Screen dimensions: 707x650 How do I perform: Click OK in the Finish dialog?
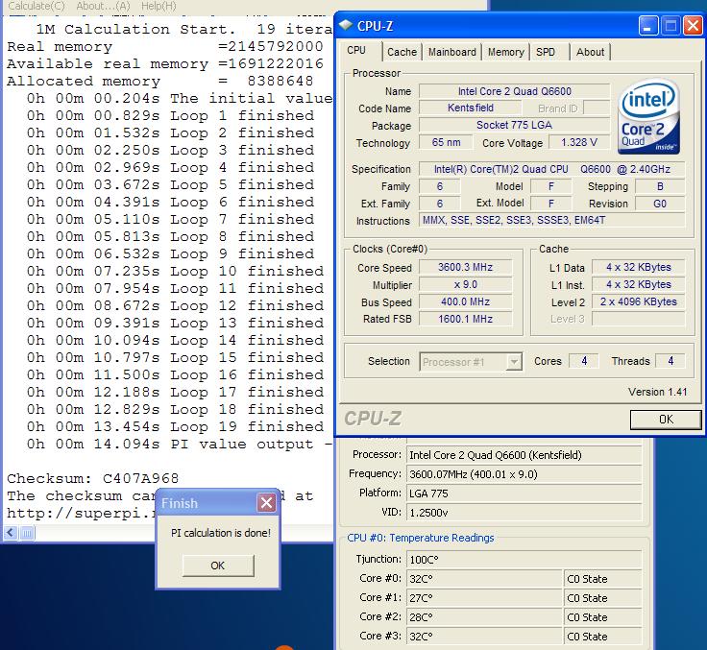coord(218,566)
